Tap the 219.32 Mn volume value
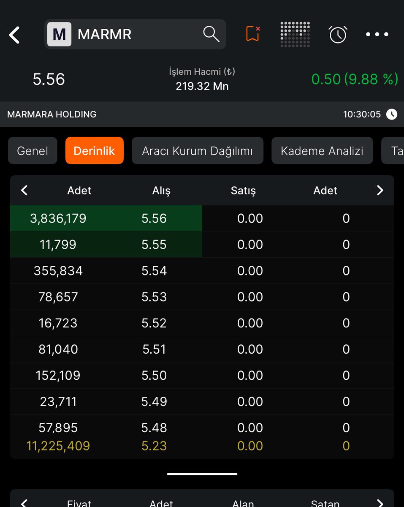The width and height of the screenshot is (404, 507). pyautogui.click(x=202, y=87)
